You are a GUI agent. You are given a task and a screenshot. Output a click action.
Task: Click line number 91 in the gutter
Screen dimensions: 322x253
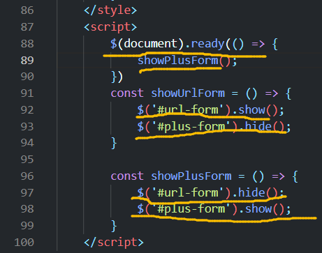(27, 93)
